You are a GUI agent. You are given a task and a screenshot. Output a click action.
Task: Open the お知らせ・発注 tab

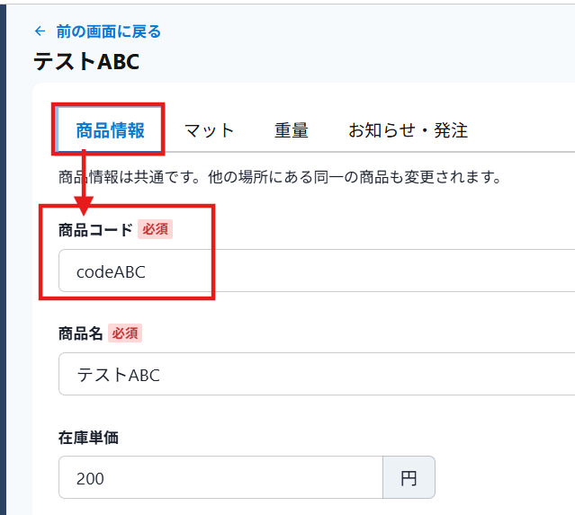click(x=408, y=130)
